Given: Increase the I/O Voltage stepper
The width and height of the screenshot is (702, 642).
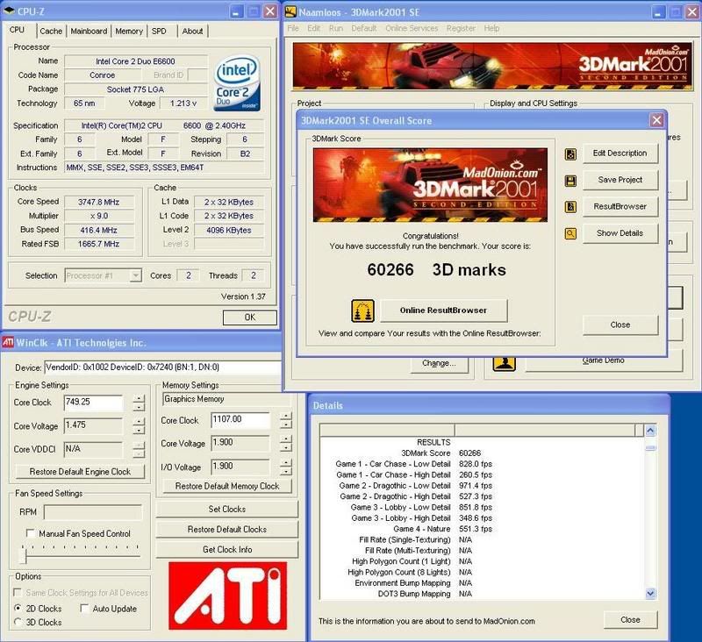Looking at the screenshot, I should pos(286,462).
